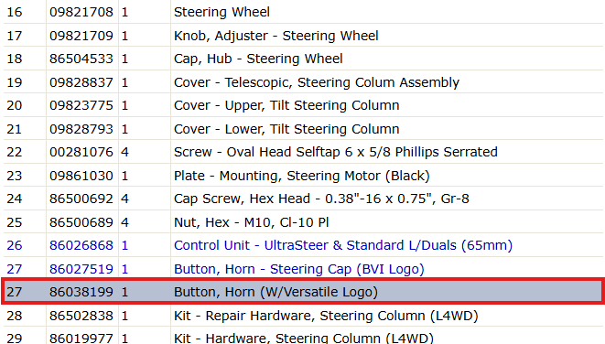Select the Nut, Hex - M10 row
Viewport: 605px width, 344px height.
[303, 222]
